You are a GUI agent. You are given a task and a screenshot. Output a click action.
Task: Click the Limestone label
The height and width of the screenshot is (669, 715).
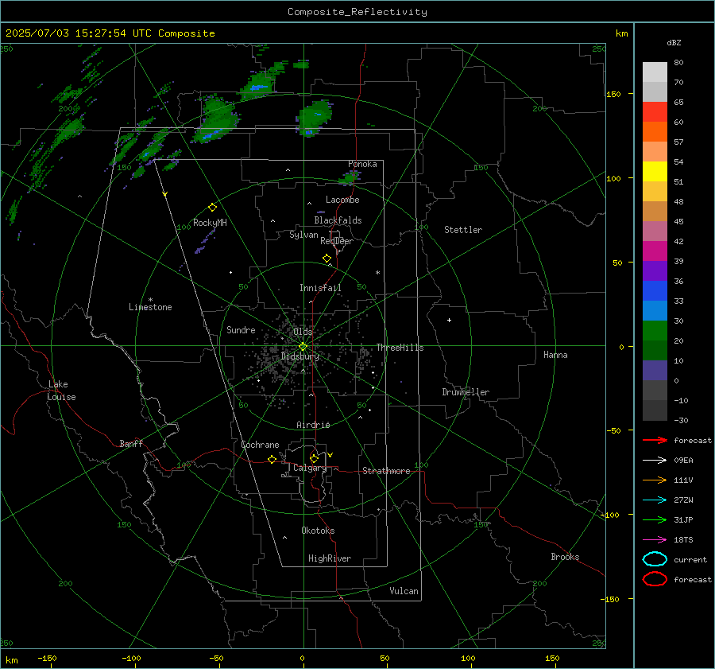[150, 307]
